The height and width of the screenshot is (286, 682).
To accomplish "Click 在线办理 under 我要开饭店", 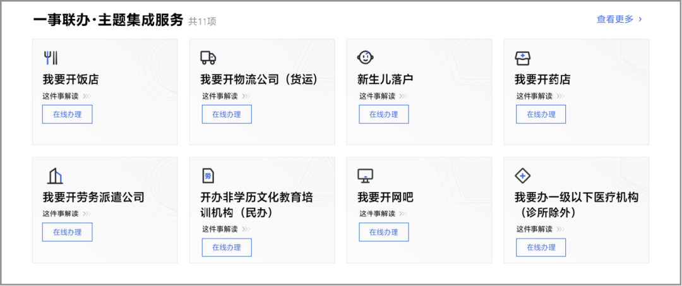I will click(68, 114).
